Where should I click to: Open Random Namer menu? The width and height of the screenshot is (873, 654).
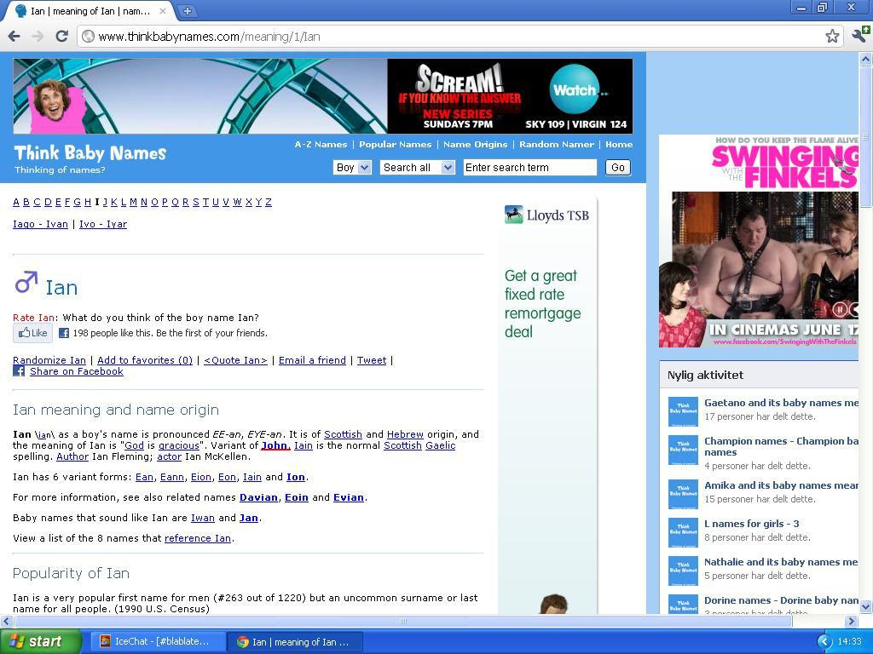click(x=557, y=145)
